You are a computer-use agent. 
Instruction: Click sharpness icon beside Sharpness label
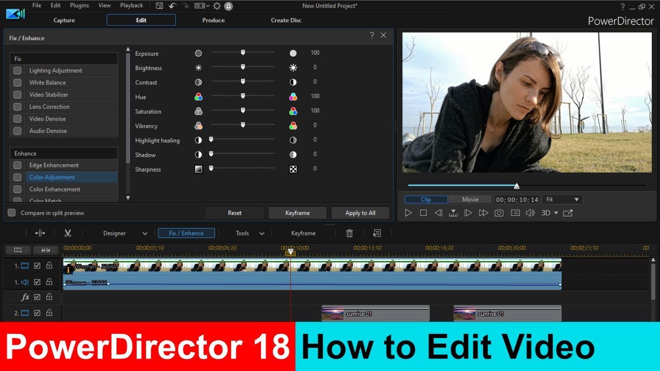point(198,169)
